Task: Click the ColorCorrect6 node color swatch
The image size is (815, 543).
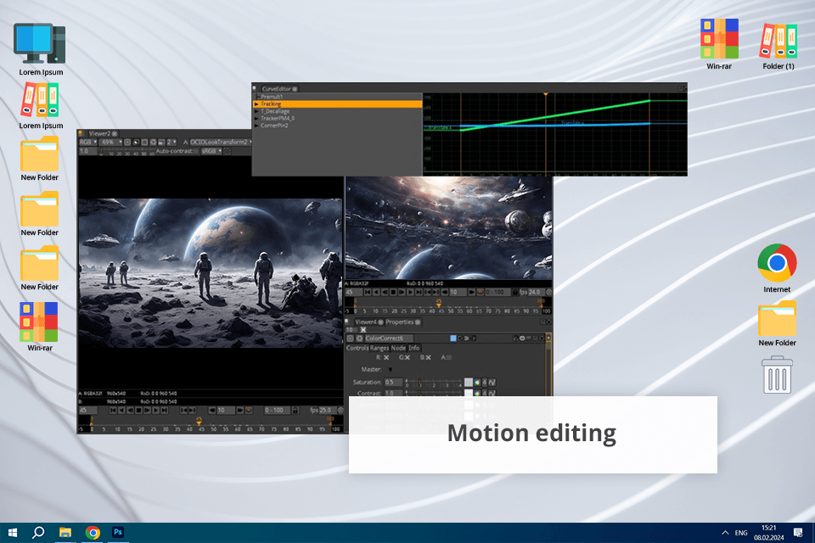Action: (x=453, y=339)
